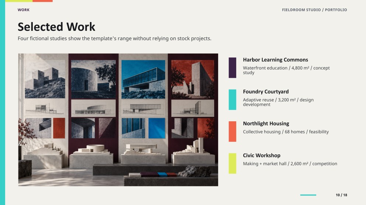366x205 pixels.
Task: Select the WORK section label
Action: coord(24,10)
